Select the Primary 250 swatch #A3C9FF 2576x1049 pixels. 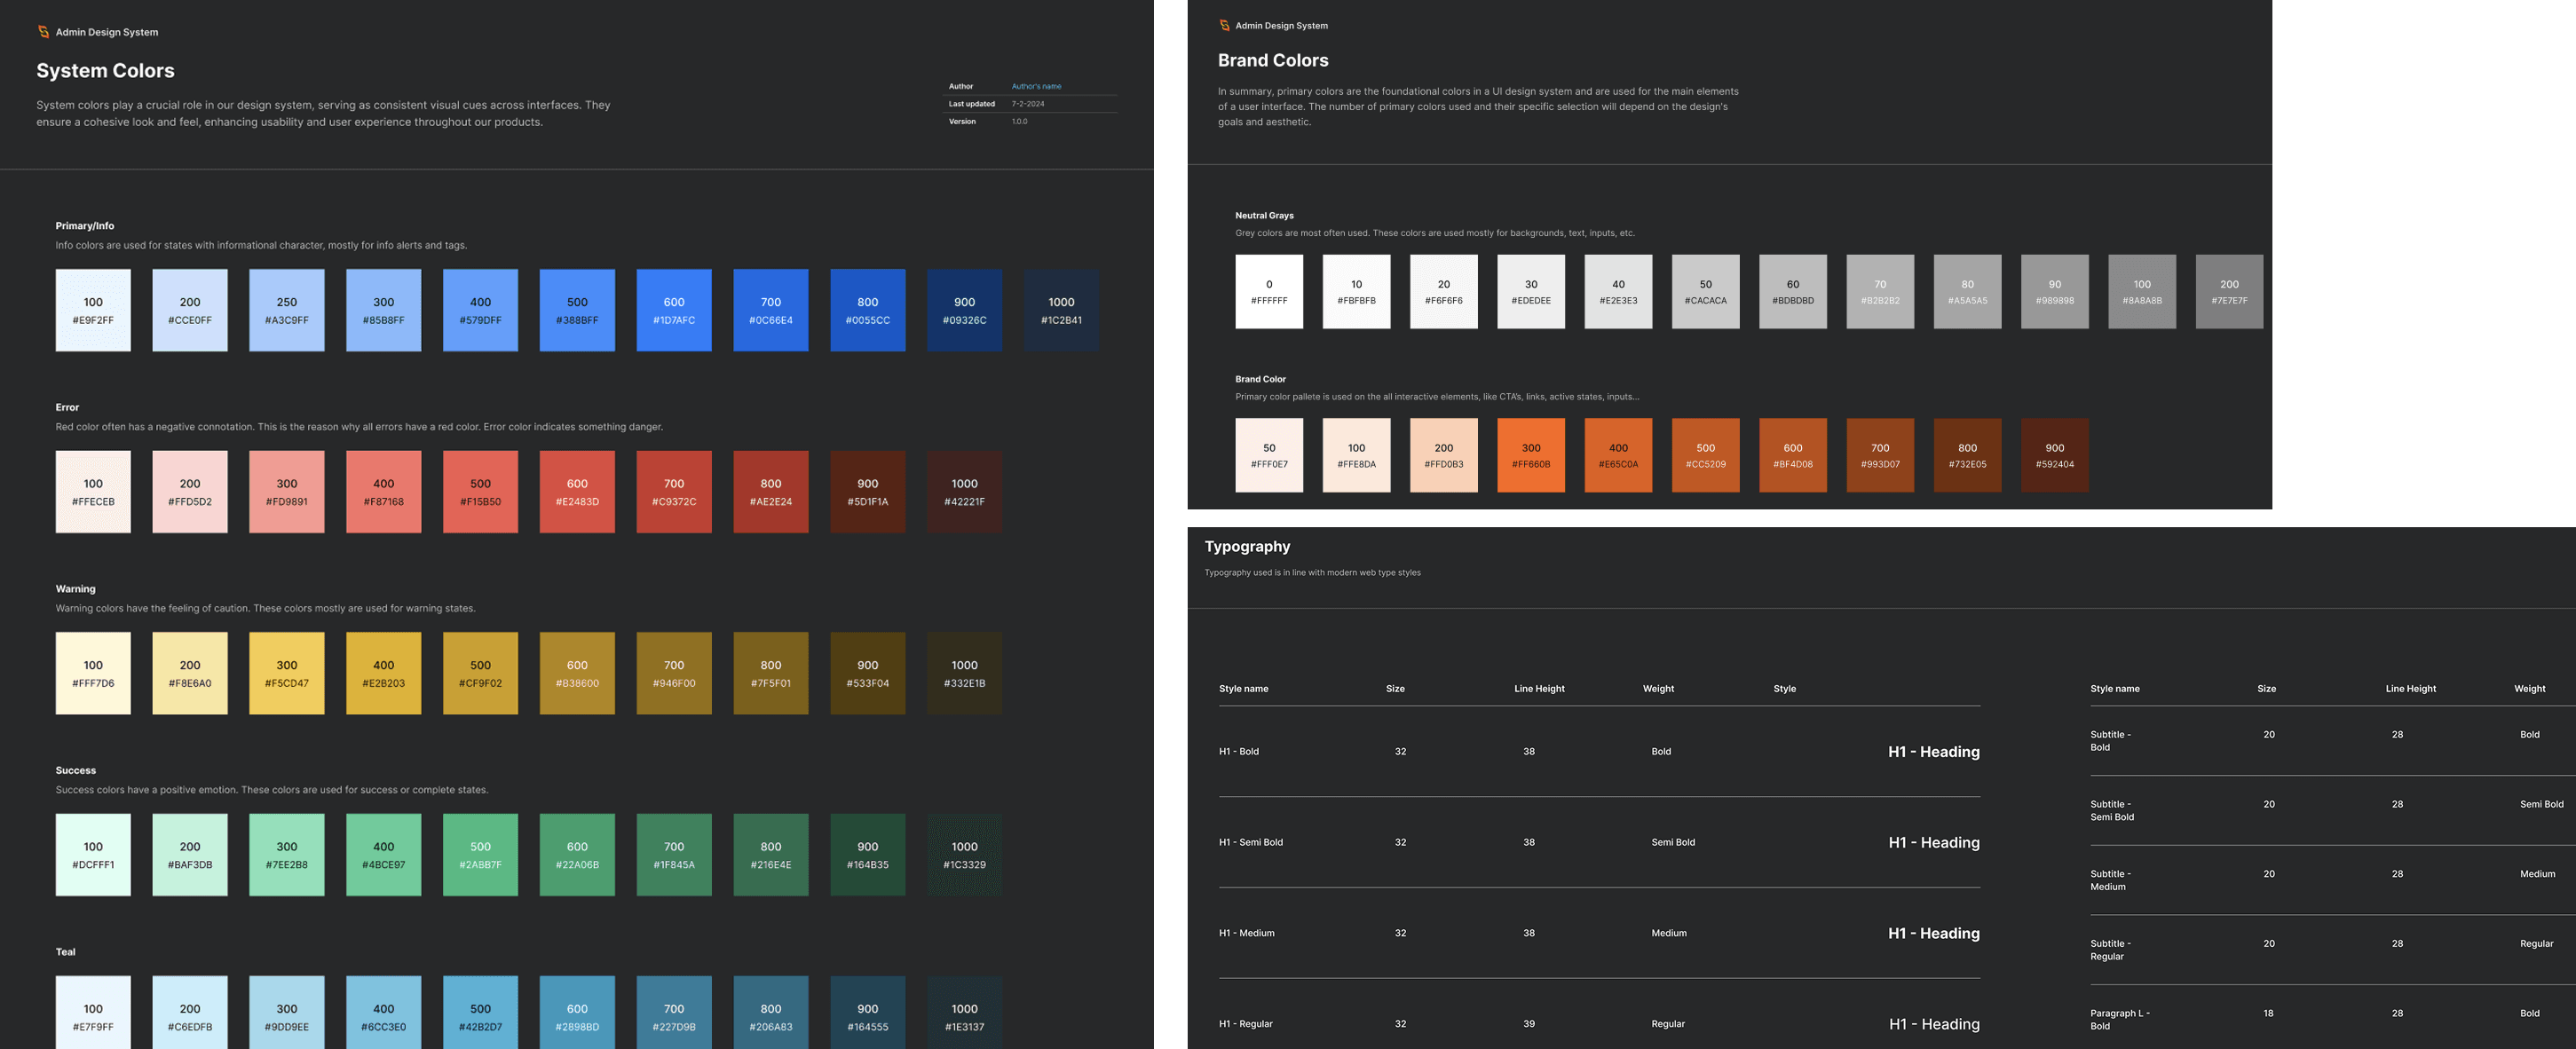coord(287,310)
